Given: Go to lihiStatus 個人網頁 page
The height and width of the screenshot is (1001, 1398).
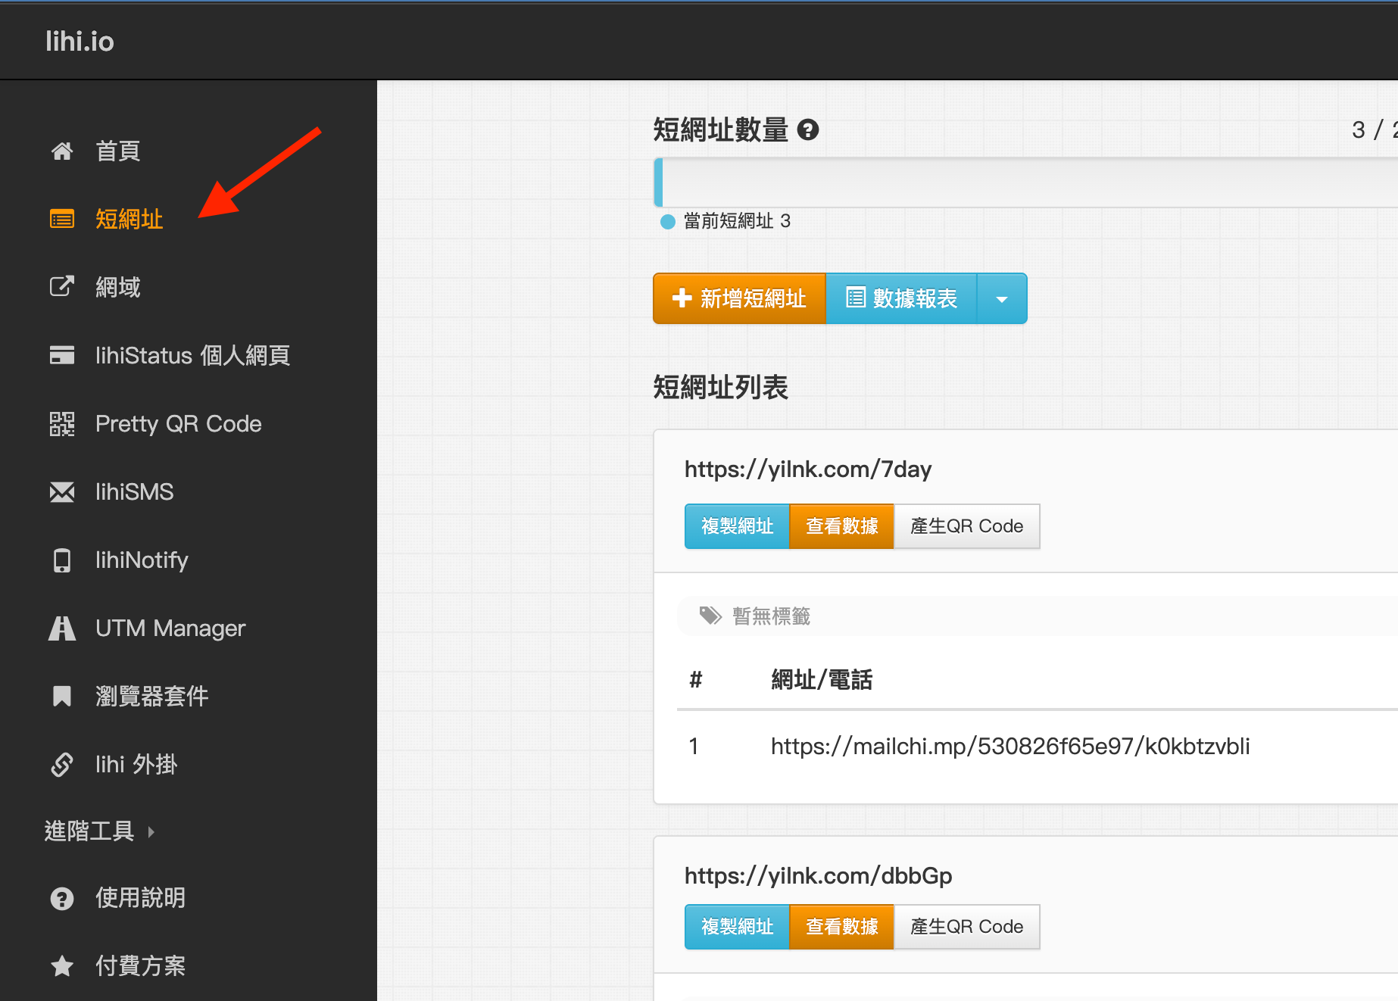Looking at the screenshot, I should click(x=192, y=356).
